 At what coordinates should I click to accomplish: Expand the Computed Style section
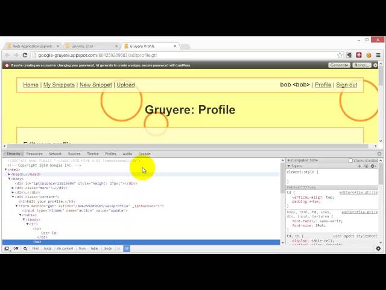coord(289,160)
